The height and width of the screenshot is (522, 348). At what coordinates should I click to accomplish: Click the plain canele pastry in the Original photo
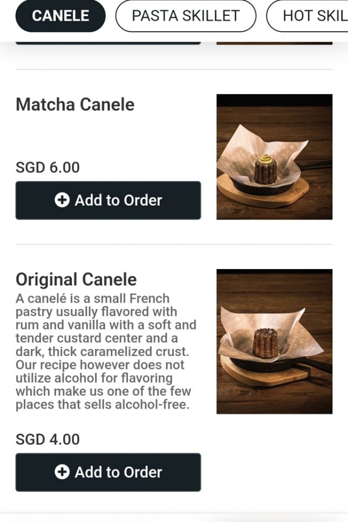(265, 343)
